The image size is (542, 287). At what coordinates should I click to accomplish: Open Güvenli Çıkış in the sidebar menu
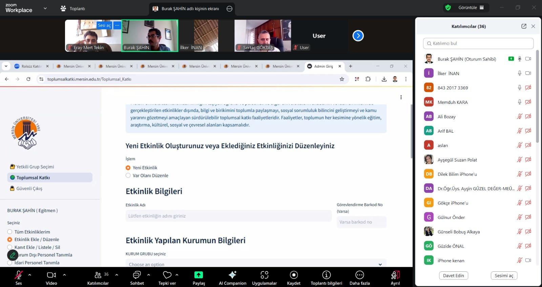click(x=29, y=189)
